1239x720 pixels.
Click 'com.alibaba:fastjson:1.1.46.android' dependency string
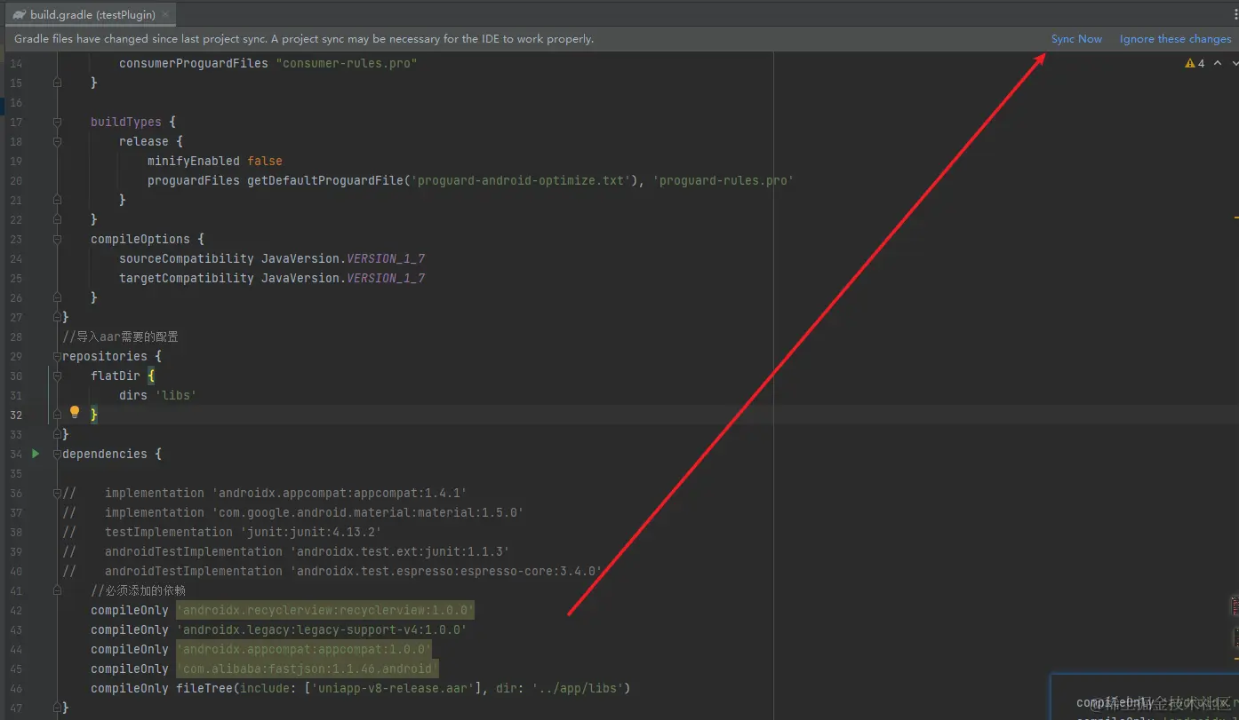(308, 669)
